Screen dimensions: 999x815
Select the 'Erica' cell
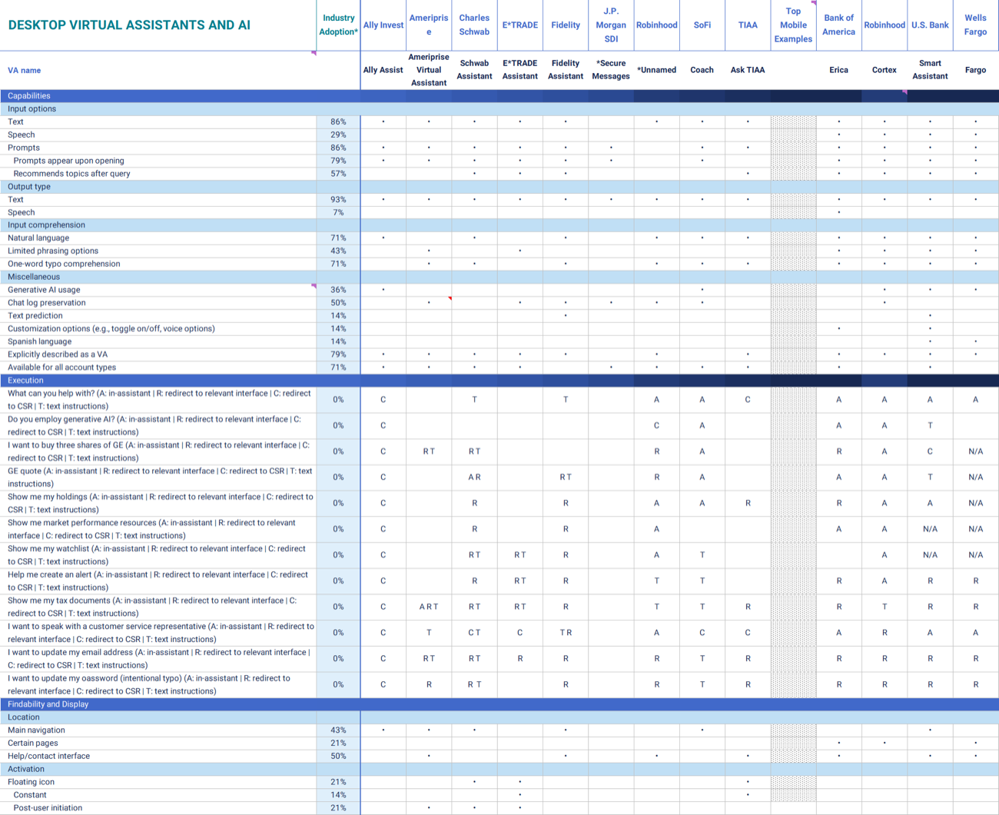point(838,70)
